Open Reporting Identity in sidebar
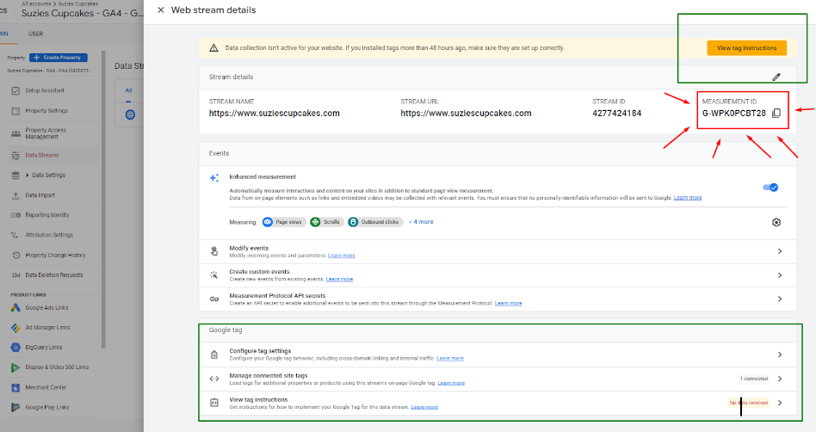This screenshot has height=432, width=816. point(47,215)
